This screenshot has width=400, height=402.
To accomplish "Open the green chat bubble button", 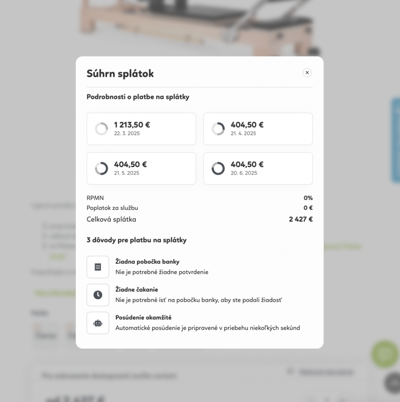I will coord(385,354).
